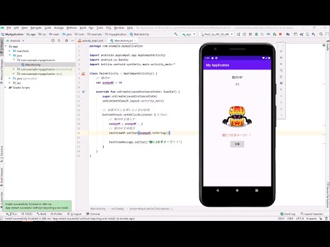330x247 pixels.
Task: Open the Help menu
Action: 130,27
